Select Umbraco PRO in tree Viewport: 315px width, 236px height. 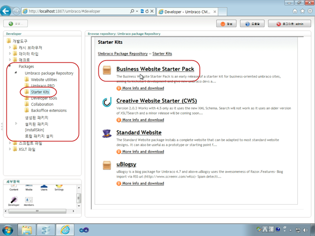tap(42, 86)
